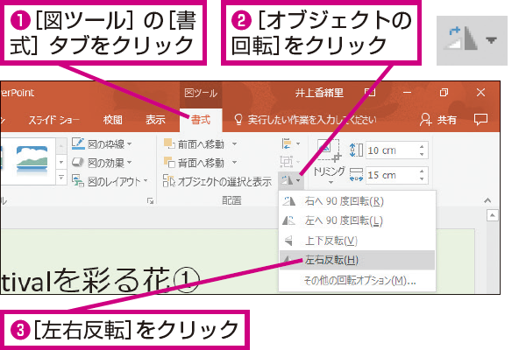This screenshot has width=526, height=350.
Task: Expand the 背面へ移動 dropdown arrow
Action: click(x=234, y=163)
